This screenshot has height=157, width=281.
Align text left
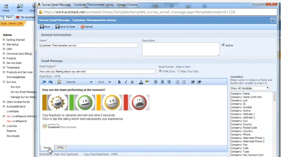[156, 82]
